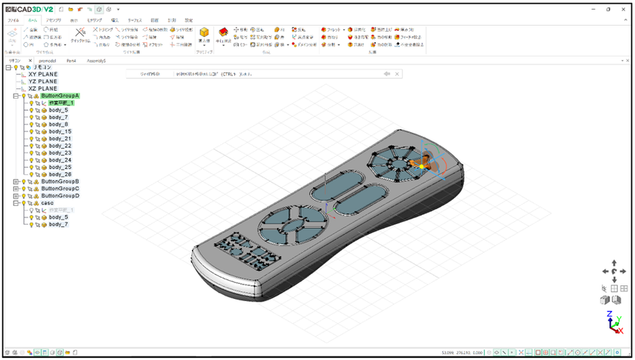Click the オフセット offset tool
This screenshot has height=360, width=635.
[153, 45]
